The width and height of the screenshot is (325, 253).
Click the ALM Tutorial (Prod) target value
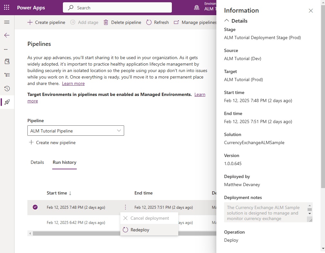coord(243,79)
